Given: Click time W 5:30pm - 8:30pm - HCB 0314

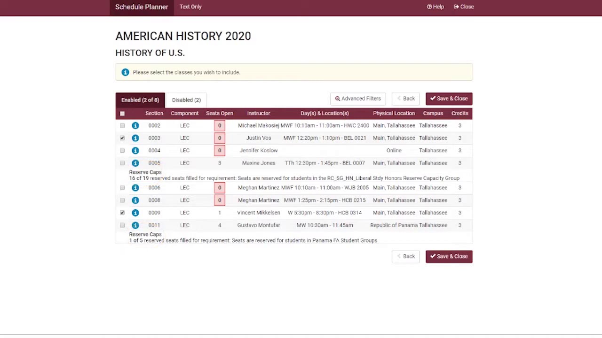Looking at the screenshot, I should pos(325,213).
